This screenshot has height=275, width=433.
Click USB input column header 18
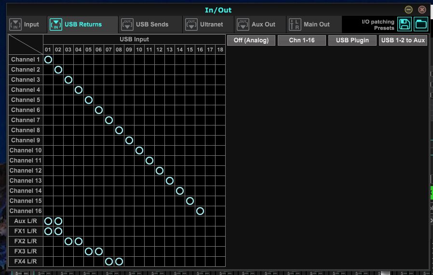(x=220, y=50)
